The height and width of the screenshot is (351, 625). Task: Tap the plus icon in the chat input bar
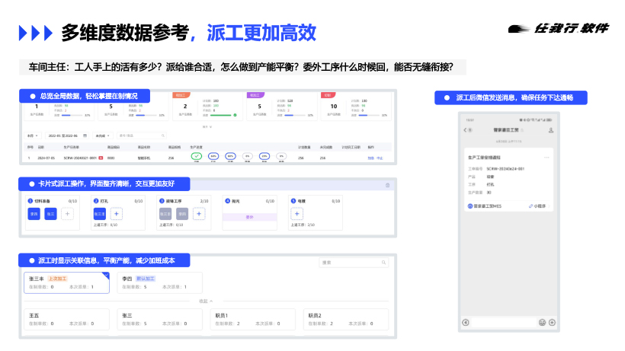552,322
